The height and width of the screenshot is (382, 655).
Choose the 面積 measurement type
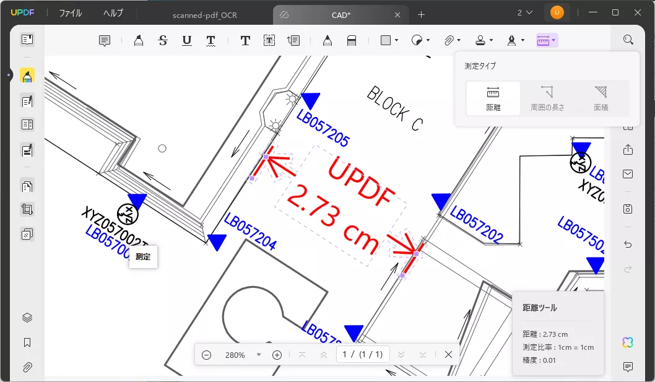coord(601,98)
